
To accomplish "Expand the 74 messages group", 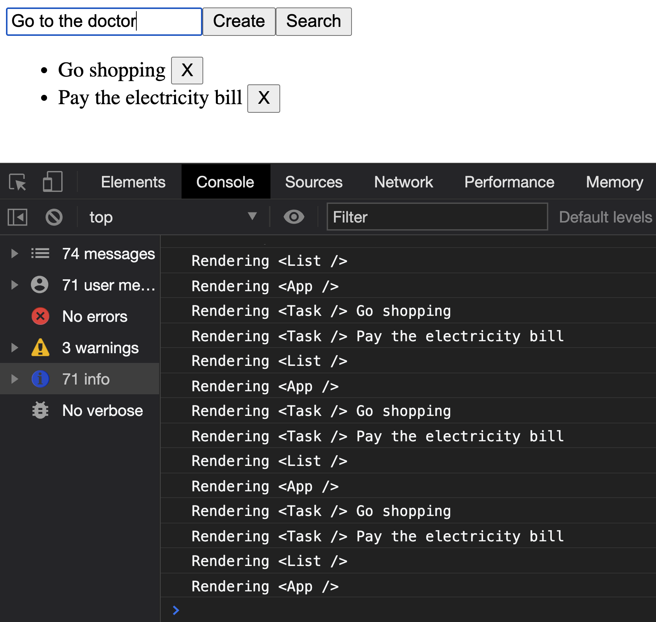I will (x=15, y=254).
